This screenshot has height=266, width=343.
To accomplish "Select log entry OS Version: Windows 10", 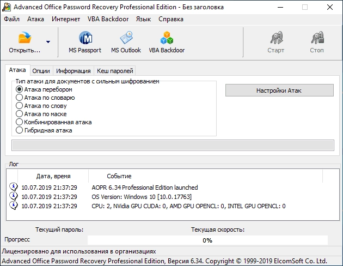I will 142,197.
